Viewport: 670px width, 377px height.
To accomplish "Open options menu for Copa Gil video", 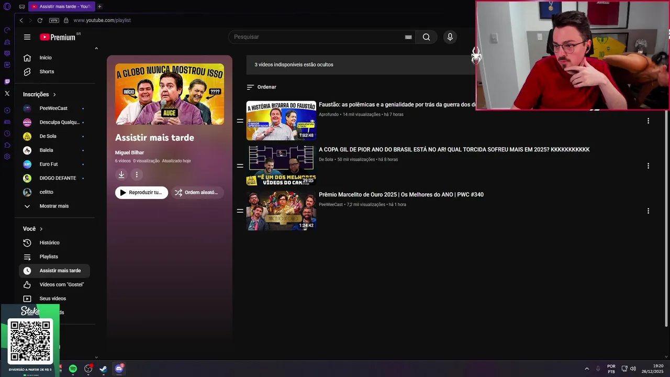I will click(x=648, y=166).
